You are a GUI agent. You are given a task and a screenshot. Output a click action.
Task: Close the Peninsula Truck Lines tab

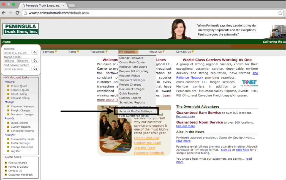[x=64, y=6]
